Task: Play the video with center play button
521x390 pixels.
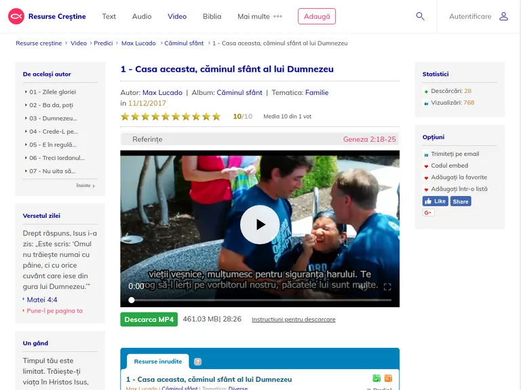Action: (260, 225)
